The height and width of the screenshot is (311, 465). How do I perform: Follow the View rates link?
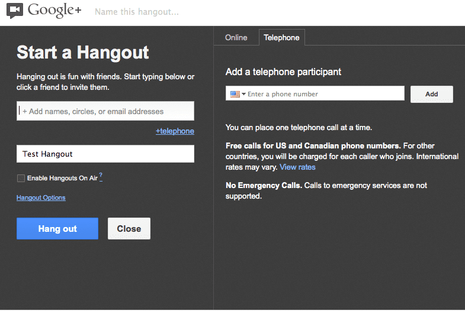point(297,167)
